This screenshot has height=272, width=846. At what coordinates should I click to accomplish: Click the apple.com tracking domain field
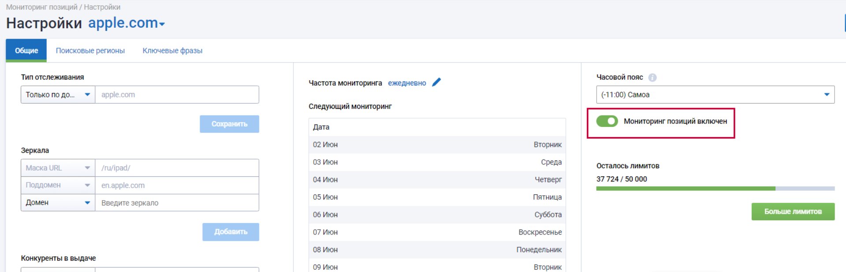coord(176,95)
